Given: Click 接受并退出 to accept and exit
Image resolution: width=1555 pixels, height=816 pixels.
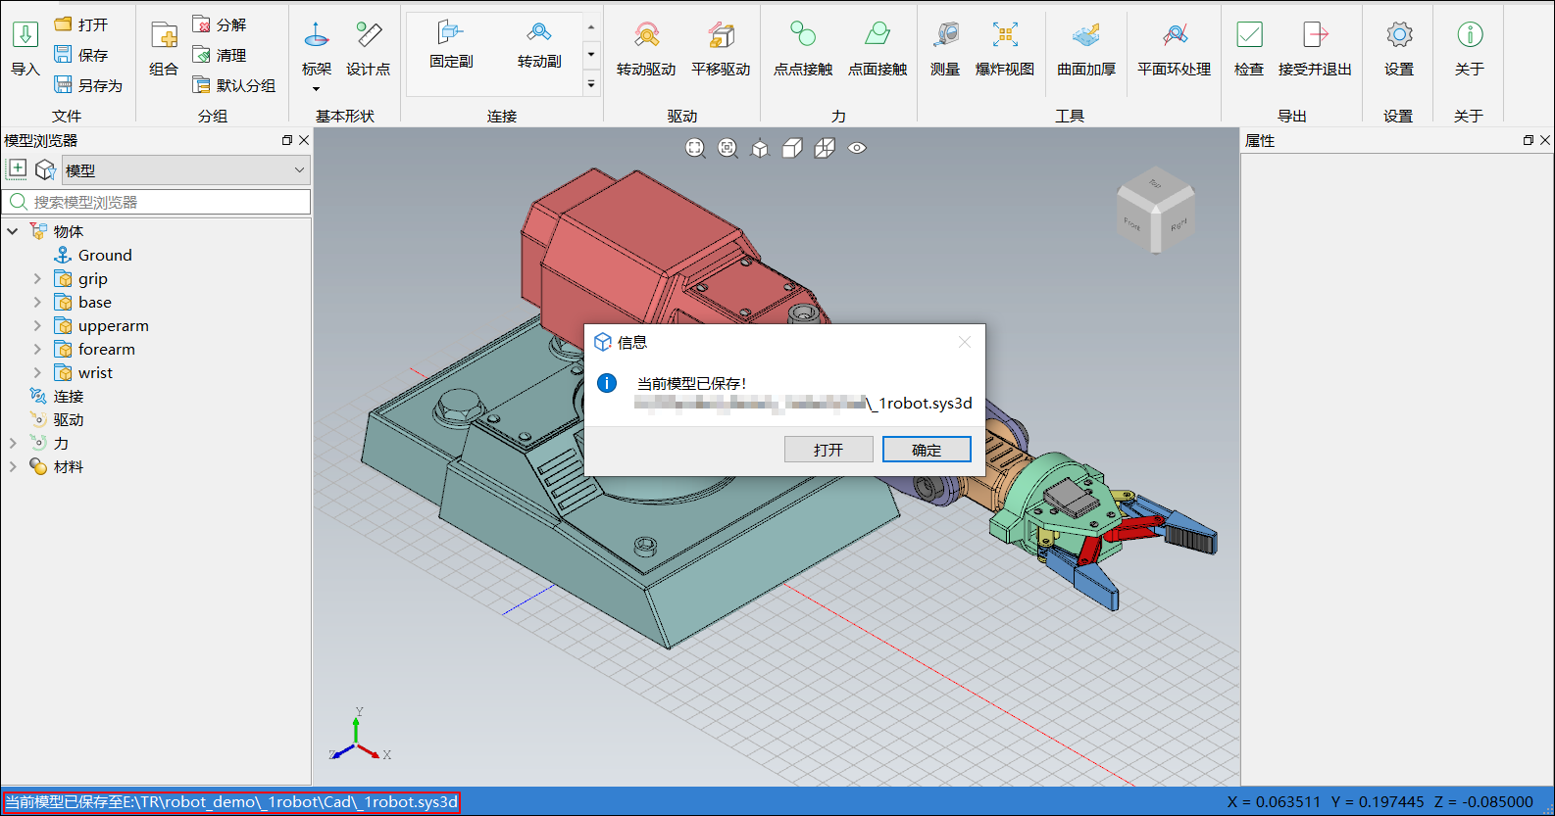Looking at the screenshot, I should pos(1316,47).
